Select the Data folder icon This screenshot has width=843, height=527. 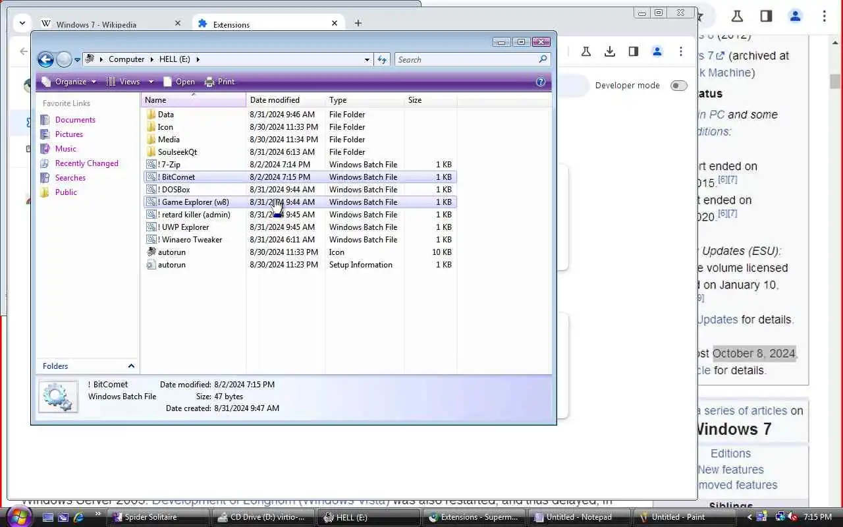click(151, 115)
